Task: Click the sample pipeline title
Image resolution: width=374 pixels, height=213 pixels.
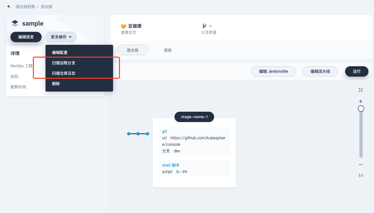Action: click(x=33, y=23)
